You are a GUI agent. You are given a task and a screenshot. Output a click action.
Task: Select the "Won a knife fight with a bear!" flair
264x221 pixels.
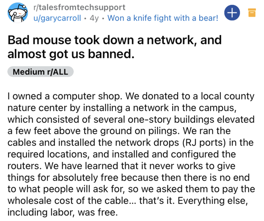163,18
